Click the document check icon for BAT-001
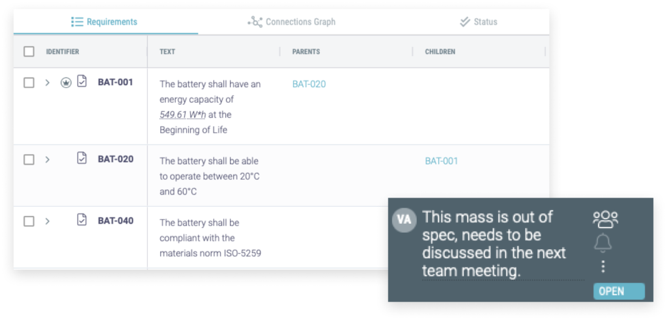 pyautogui.click(x=81, y=81)
